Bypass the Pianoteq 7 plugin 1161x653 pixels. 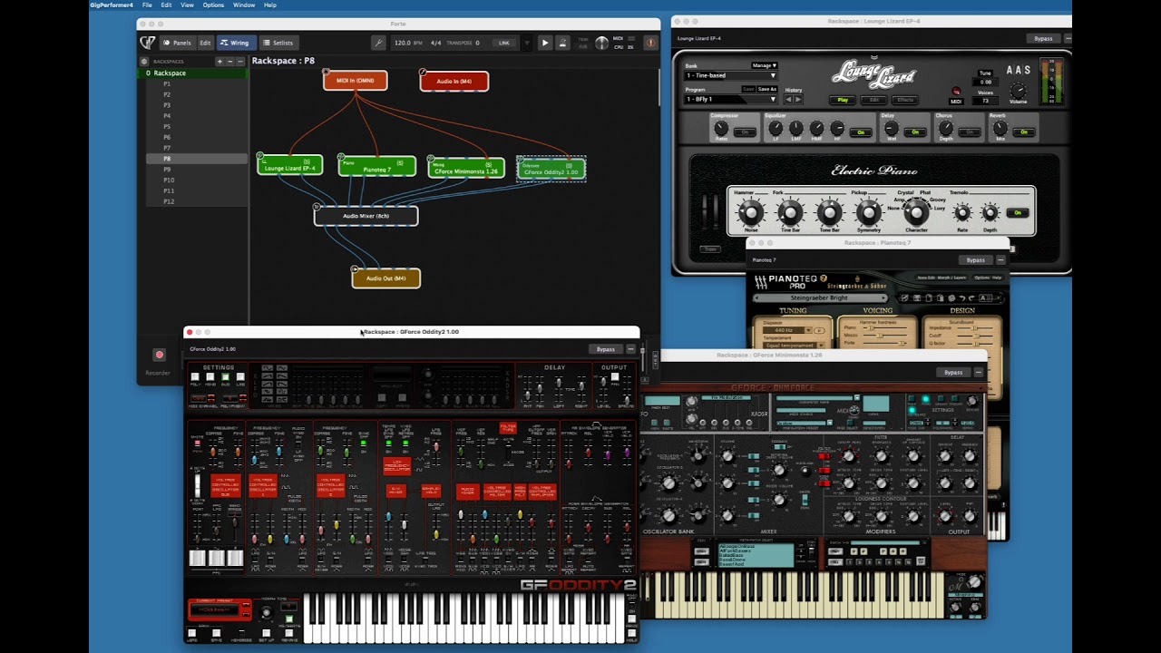976,260
